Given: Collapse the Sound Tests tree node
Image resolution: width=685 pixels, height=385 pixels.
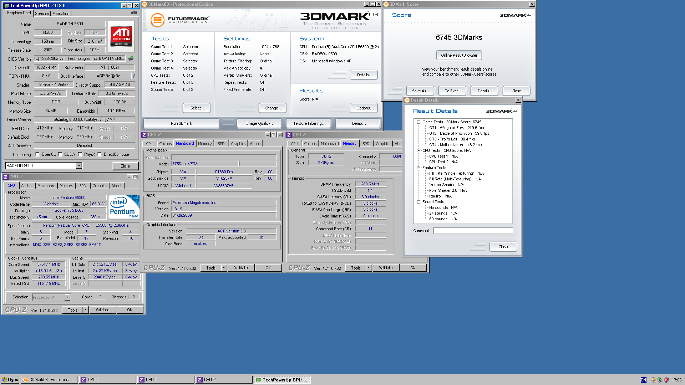Looking at the screenshot, I should point(418,202).
